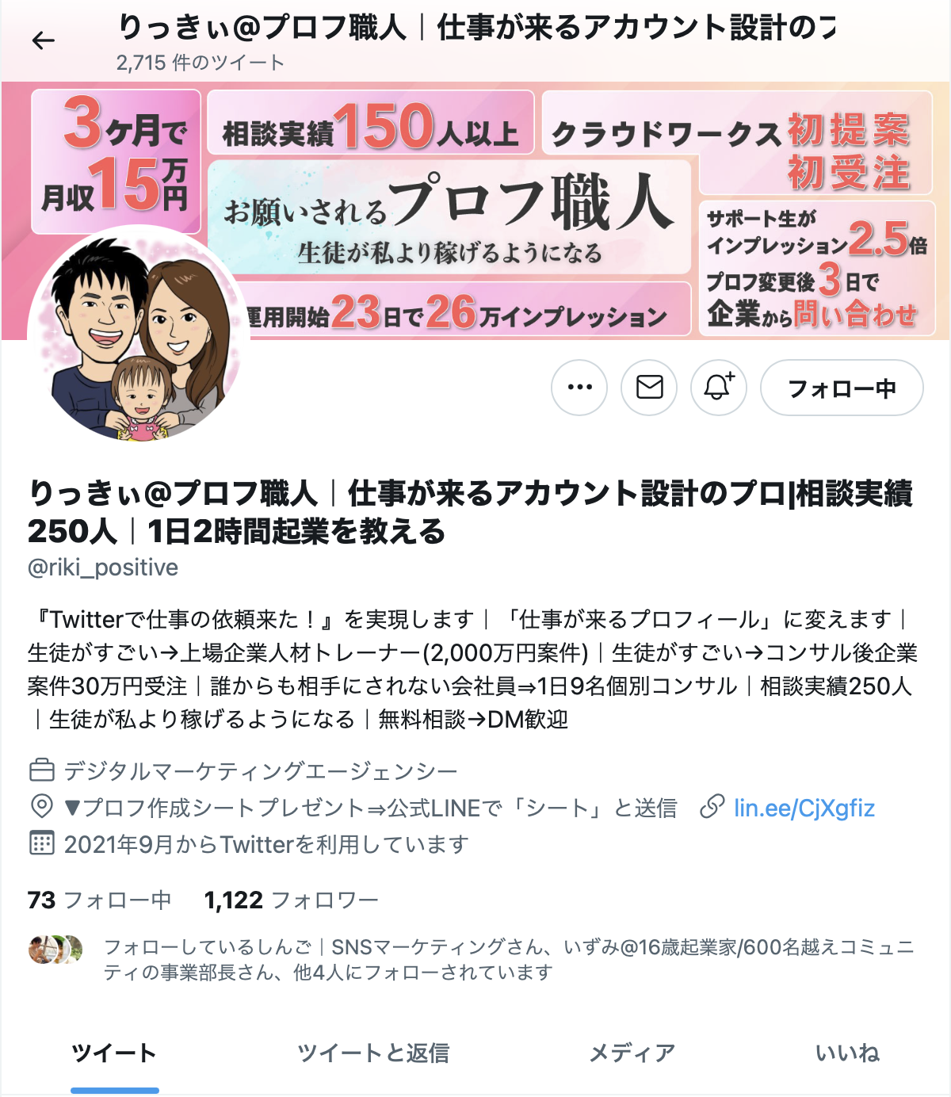Toggle the フォロー中 following button
The height and width of the screenshot is (1097, 951).
[842, 388]
